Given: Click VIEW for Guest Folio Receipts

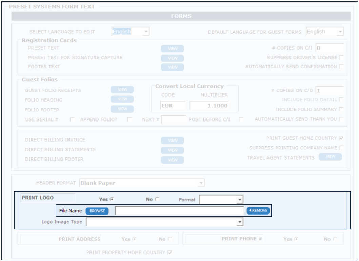Looking at the screenshot, I should (122, 90).
